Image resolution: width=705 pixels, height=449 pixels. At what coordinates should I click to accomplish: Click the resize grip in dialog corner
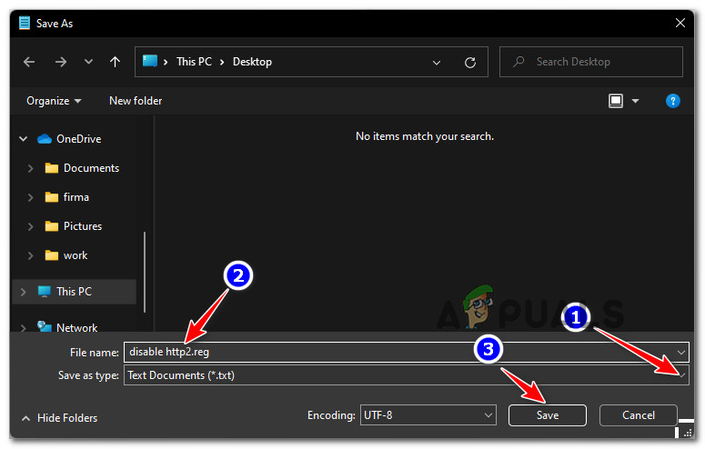688,433
